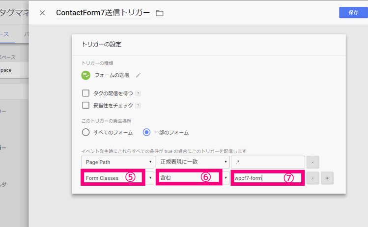Viewport: 368px width, 227px height.
Task: Open folder icon next to trigger name
Action: [x=160, y=13]
